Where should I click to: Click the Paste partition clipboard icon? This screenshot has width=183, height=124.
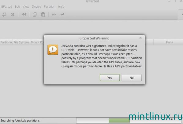(x=43, y=15)
